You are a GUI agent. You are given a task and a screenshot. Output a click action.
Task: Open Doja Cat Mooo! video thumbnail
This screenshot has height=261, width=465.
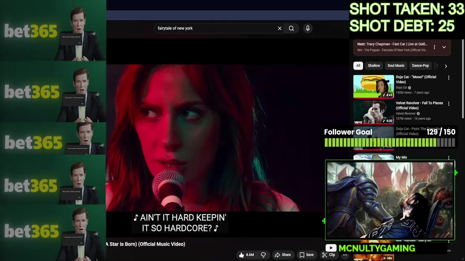click(373, 86)
